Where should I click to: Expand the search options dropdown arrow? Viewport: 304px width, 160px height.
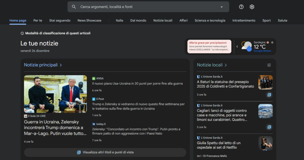point(221,7)
